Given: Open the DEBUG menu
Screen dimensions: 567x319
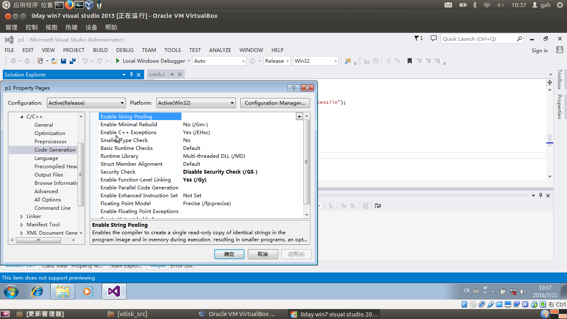Looking at the screenshot, I should (x=125, y=50).
